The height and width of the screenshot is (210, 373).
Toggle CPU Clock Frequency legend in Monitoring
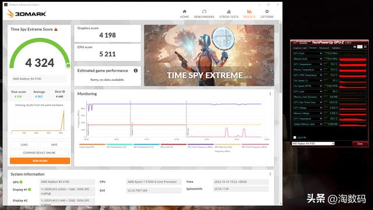(x=200, y=146)
